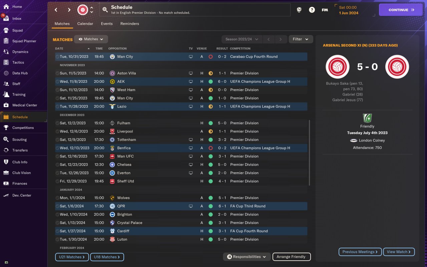The image size is (427, 267).
Task: Click the home team badge in match panel
Action: (x=338, y=67)
